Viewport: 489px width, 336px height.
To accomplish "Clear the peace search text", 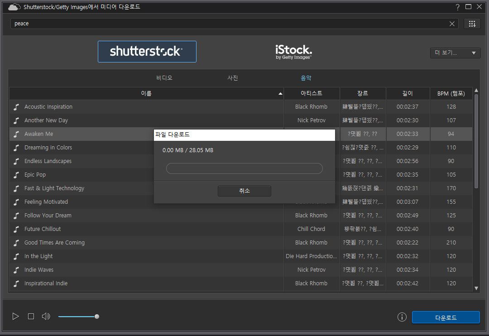I will [x=452, y=24].
